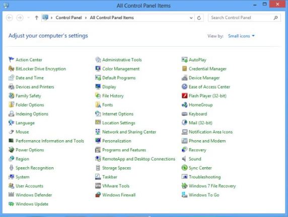Expand the address bar history dropdown
Viewport: 288px width, 217px height.
[191, 18]
